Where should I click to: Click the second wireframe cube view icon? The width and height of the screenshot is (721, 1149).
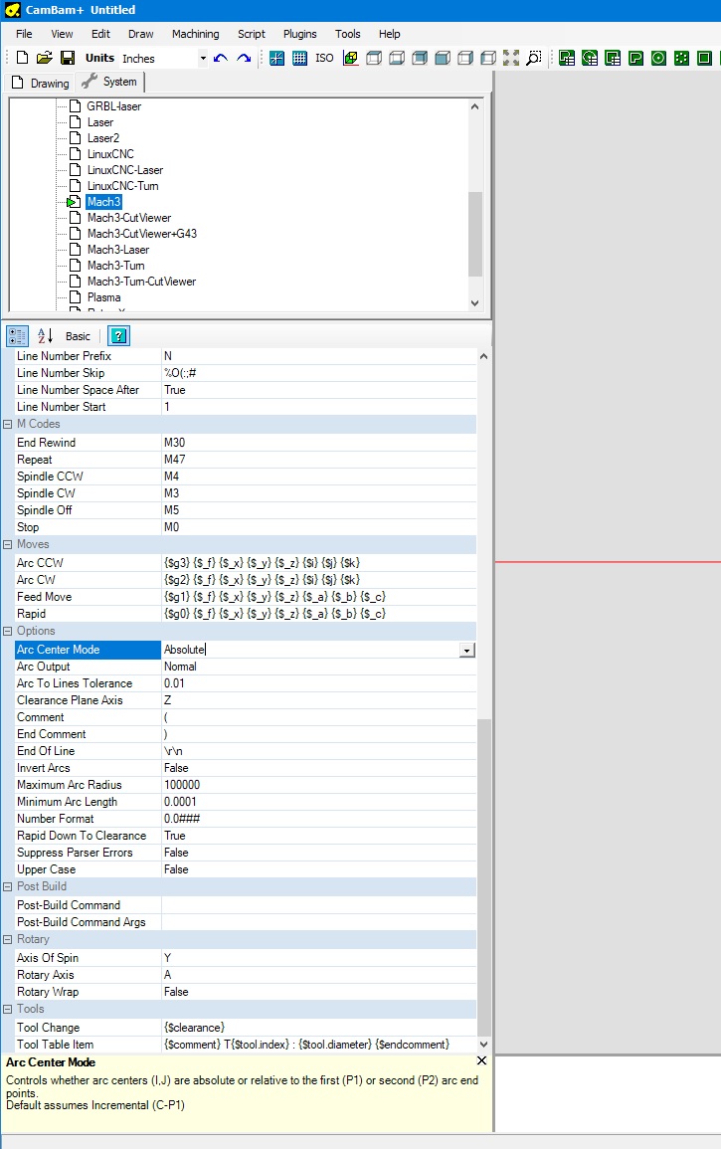(397, 58)
